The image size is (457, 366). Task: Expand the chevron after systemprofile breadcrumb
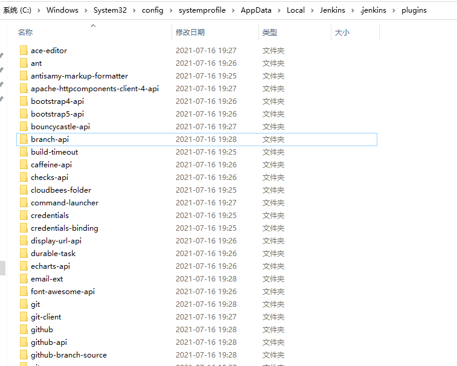pyautogui.click(x=233, y=10)
